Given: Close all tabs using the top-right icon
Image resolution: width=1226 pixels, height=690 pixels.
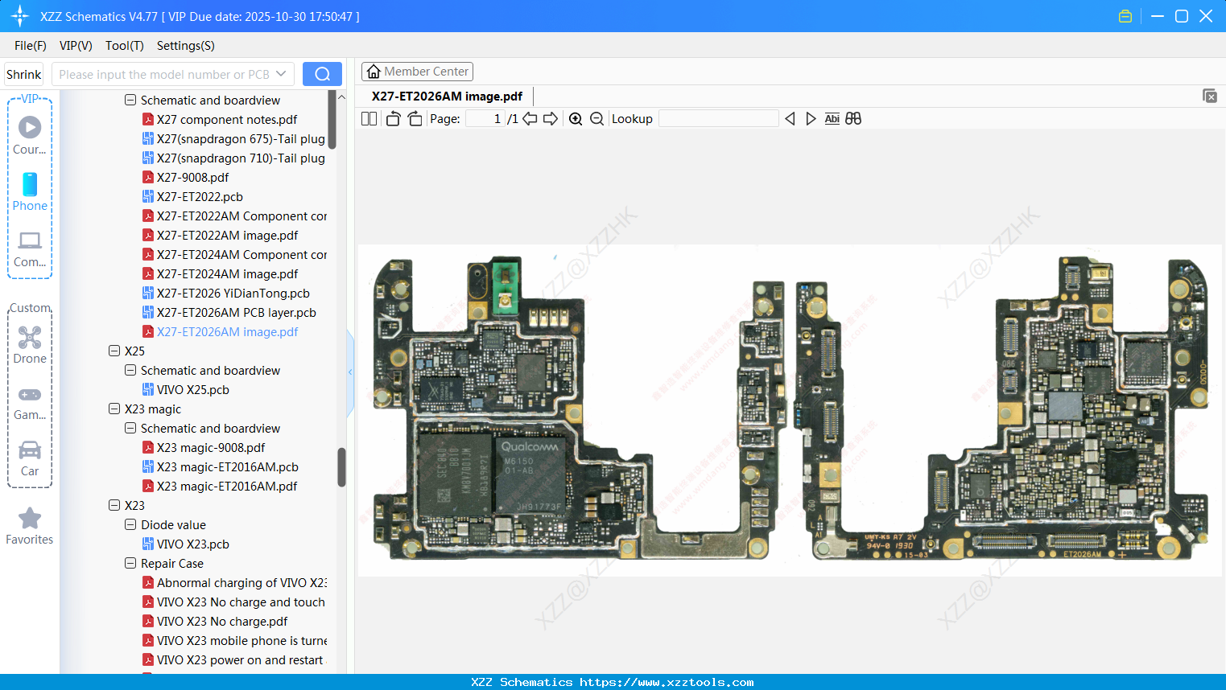Looking at the screenshot, I should click(x=1210, y=96).
